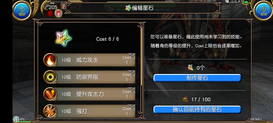Tap the 返回 back button
Screen dimensions: 273x123
click(22, 10)
